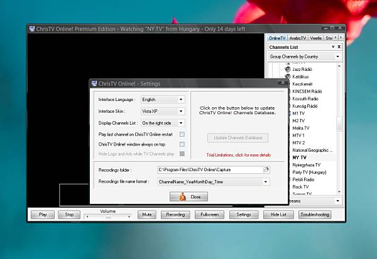
Task: Click the Close button in Settings
Action: tap(188, 197)
